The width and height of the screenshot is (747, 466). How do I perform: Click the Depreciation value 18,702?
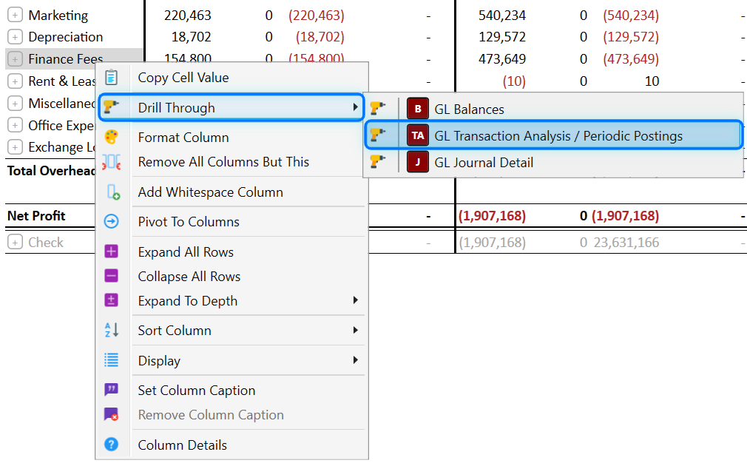pos(191,37)
